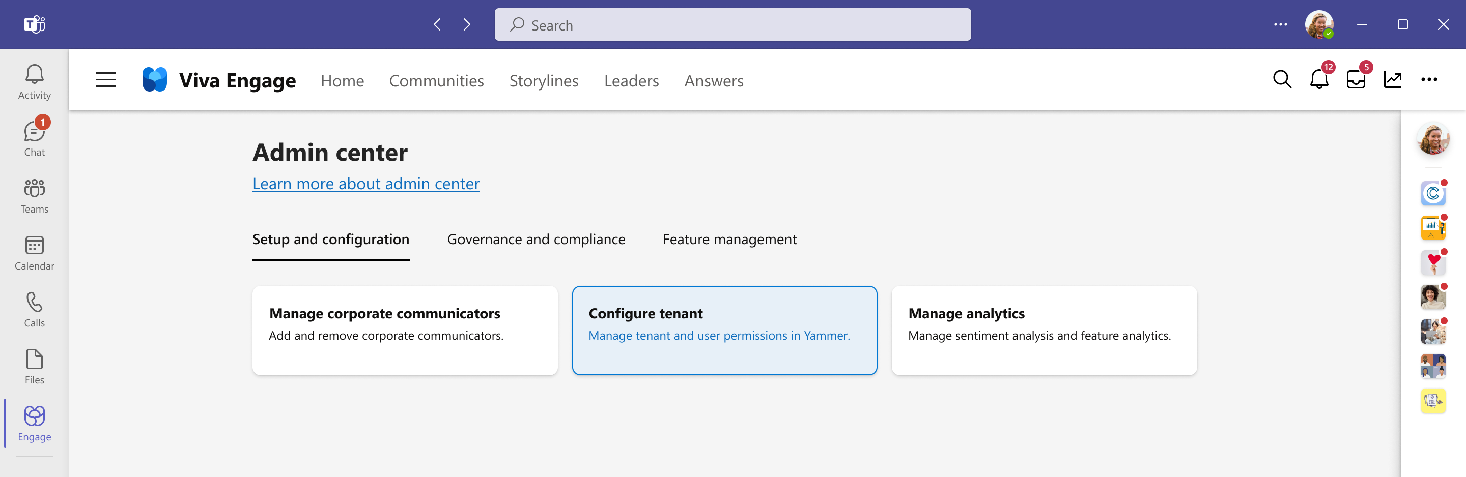This screenshot has height=477, width=1466.
Task: Open the Calendar app icon
Action: click(34, 252)
